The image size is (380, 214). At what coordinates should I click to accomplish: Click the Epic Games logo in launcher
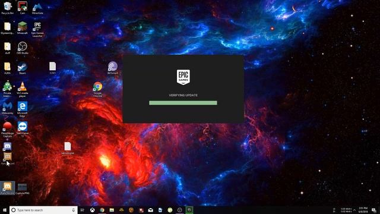[183, 77]
